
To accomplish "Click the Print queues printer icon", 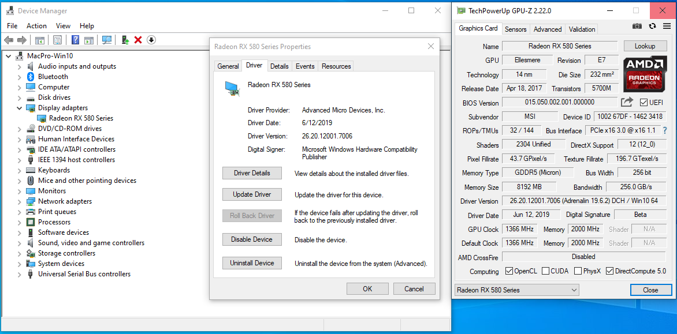I will click(30, 212).
